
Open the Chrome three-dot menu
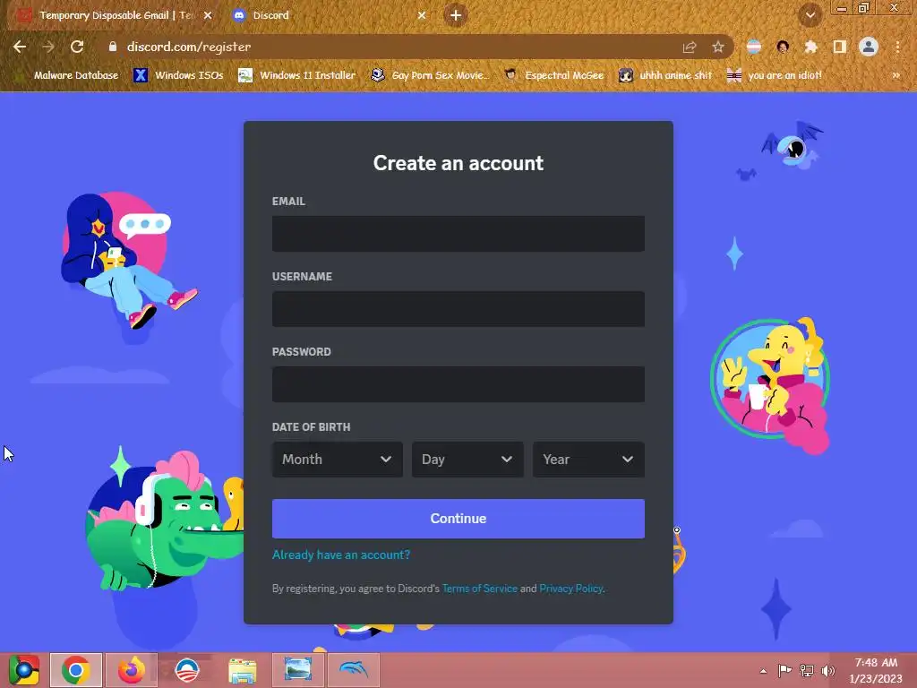pyautogui.click(x=897, y=47)
